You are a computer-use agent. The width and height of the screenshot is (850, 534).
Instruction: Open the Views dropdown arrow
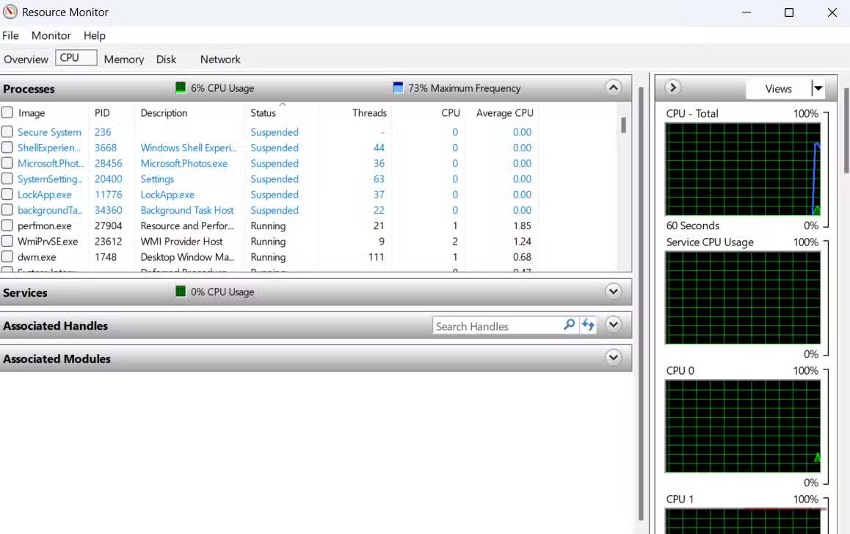(818, 89)
